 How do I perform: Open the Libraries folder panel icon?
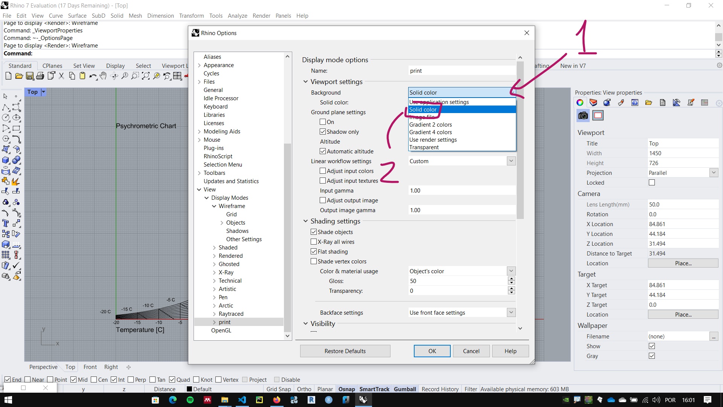(648, 103)
